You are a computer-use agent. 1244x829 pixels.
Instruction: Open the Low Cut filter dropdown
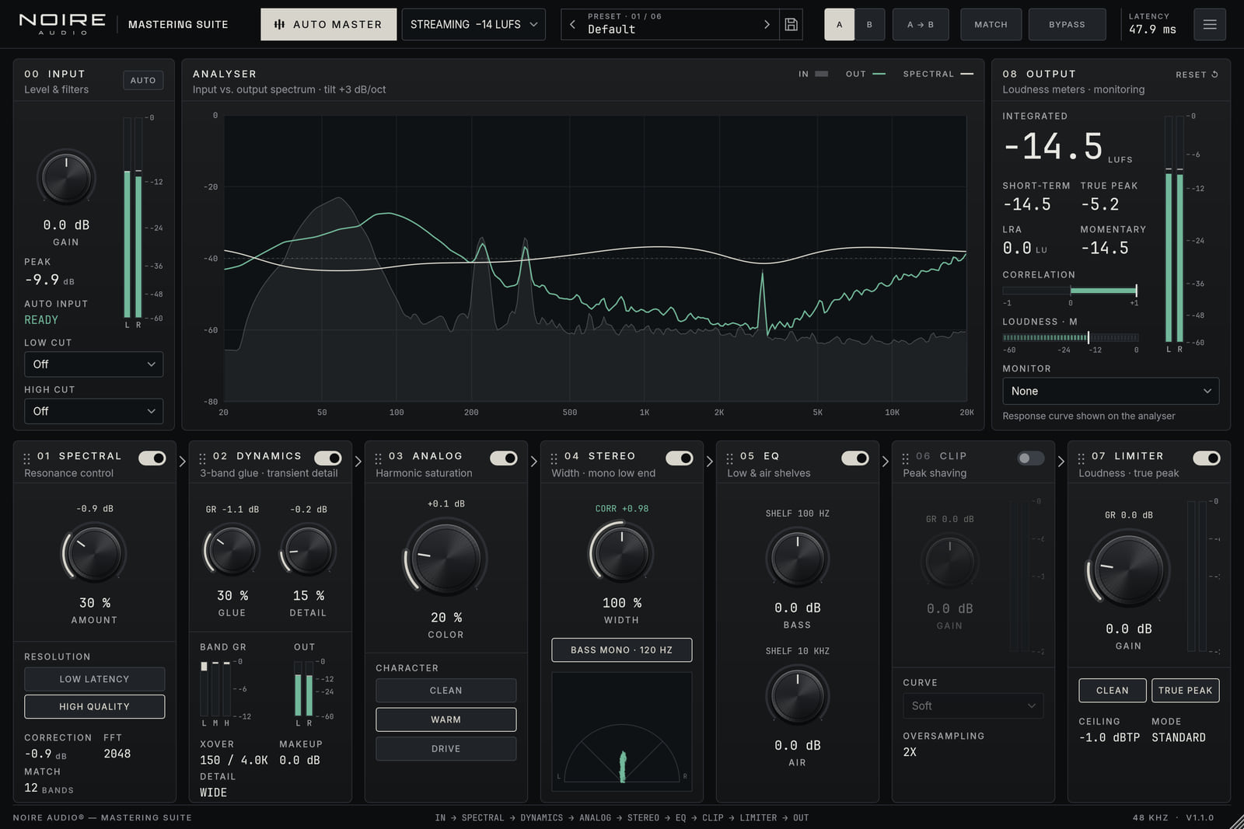coord(93,364)
